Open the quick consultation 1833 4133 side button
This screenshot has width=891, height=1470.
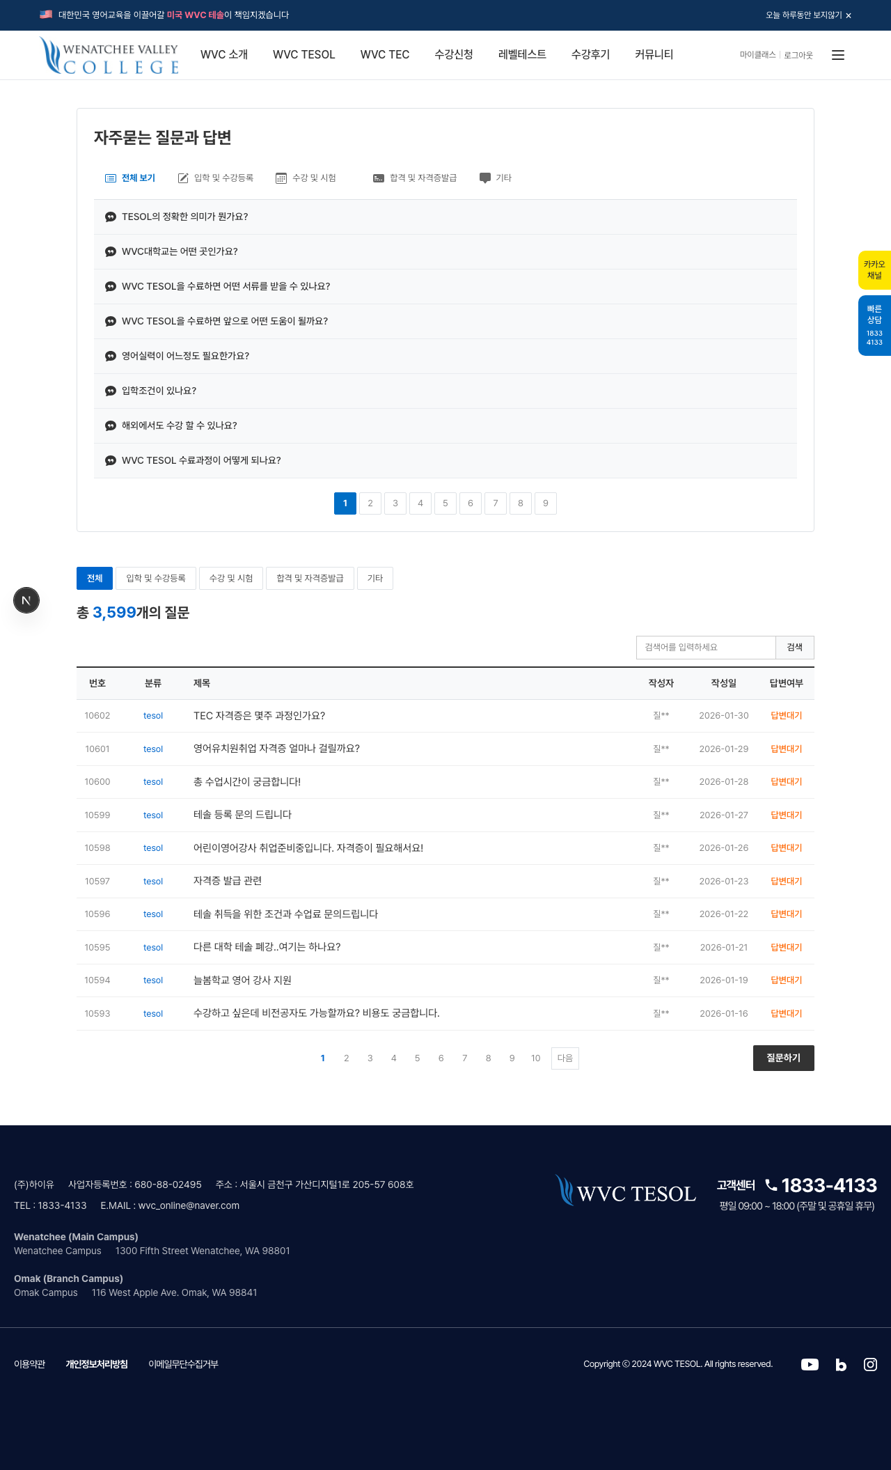coord(874,325)
